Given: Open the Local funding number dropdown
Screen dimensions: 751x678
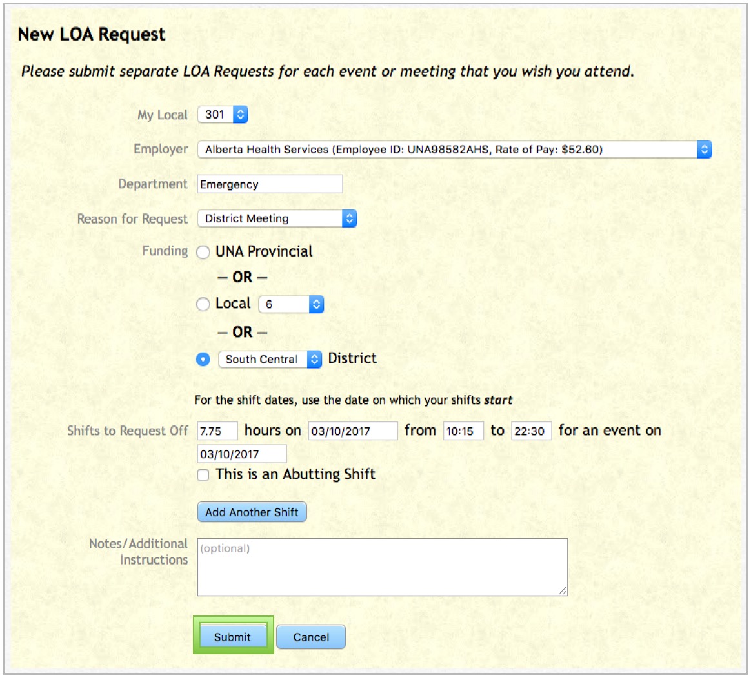Looking at the screenshot, I should click(x=290, y=304).
